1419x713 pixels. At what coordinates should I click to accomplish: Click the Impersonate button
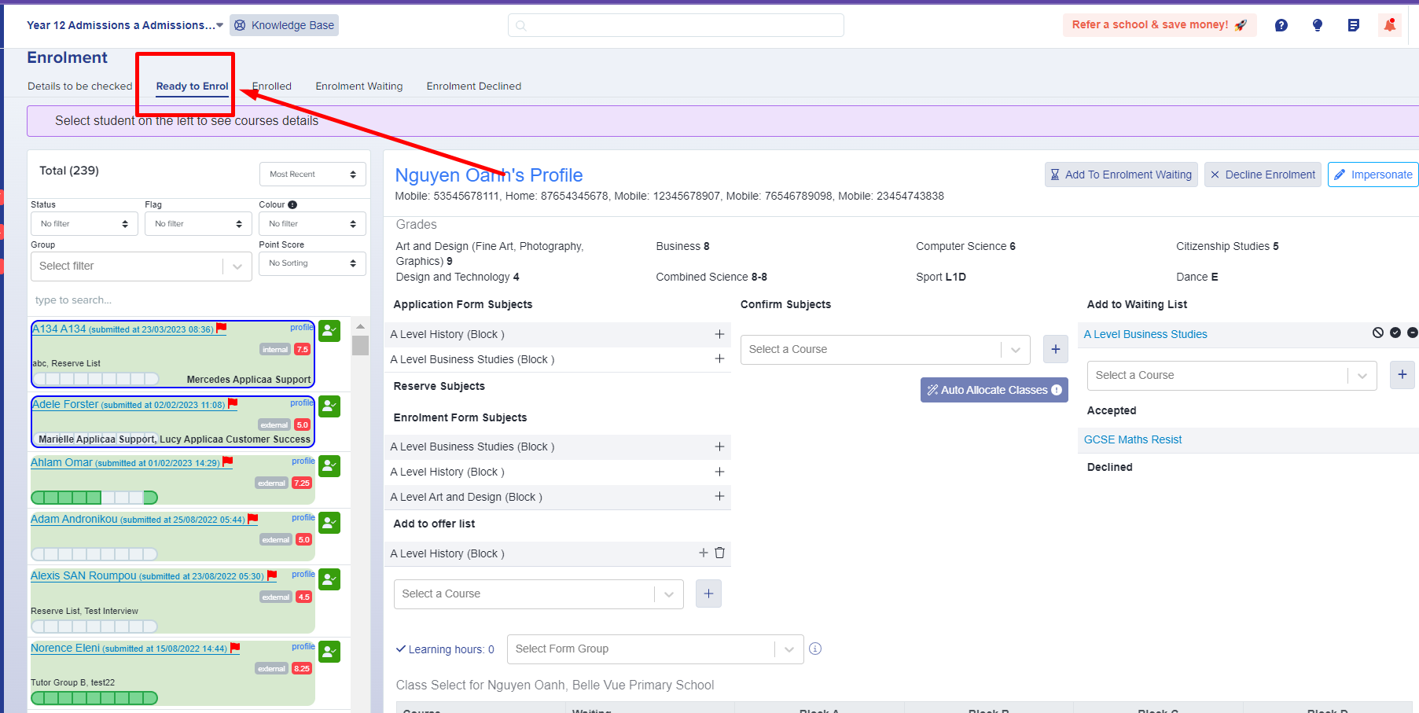pos(1373,175)
